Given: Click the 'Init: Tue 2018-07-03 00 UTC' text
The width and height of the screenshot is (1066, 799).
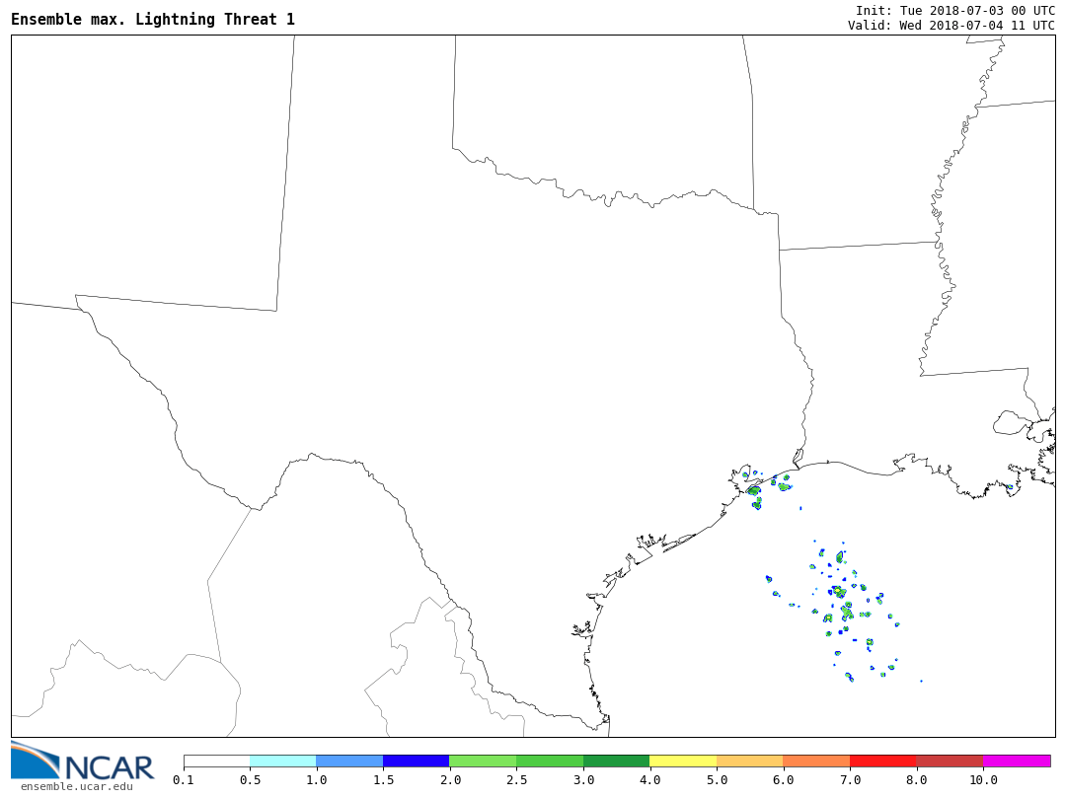Looking at the screenshot, I should (955, 11).
